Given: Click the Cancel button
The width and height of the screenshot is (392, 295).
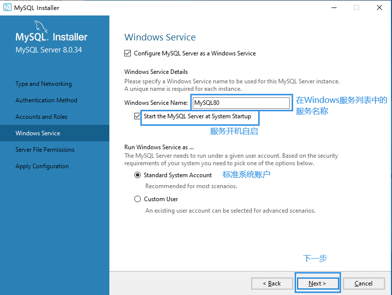Looking at the screenshot, I should (x=364, y=284).
